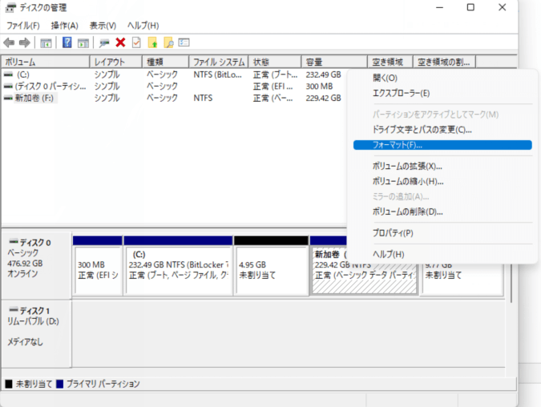Image resolution: width=541 pixels, height=407 pixels.
Task: Click the Back arrow toolbar icon
Action: click(x=9, y=42)
